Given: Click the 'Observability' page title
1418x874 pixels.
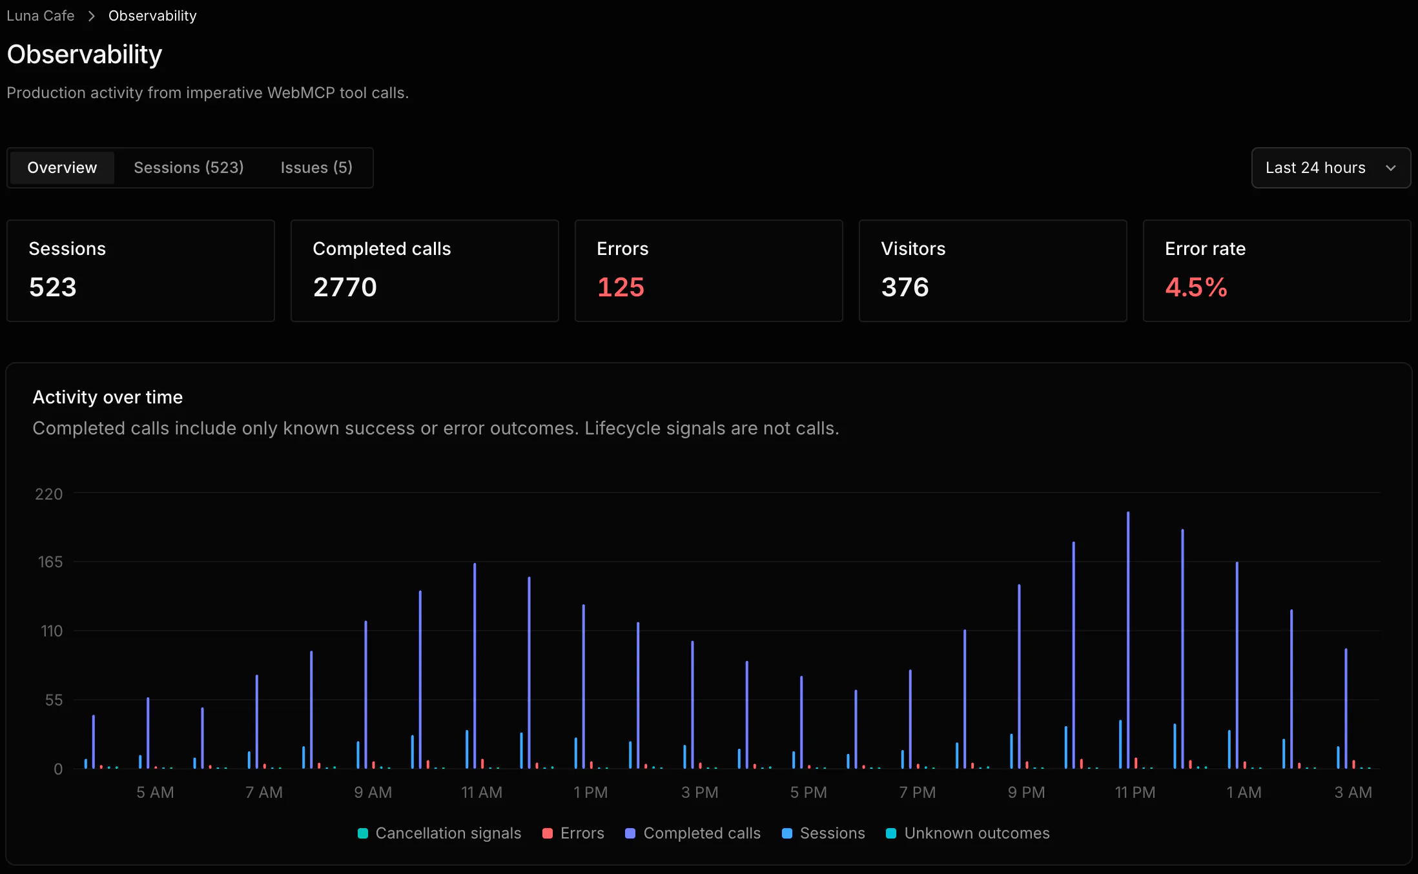Looking at the screenshot, I should 85,54.
